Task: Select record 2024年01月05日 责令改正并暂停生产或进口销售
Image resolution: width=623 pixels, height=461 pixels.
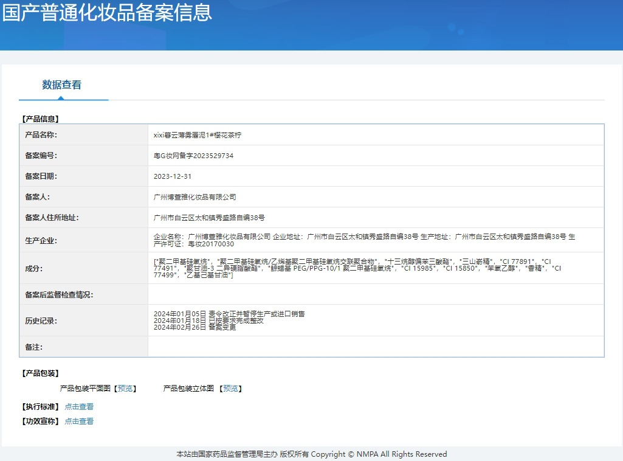Action: click(x=229, y=314)
